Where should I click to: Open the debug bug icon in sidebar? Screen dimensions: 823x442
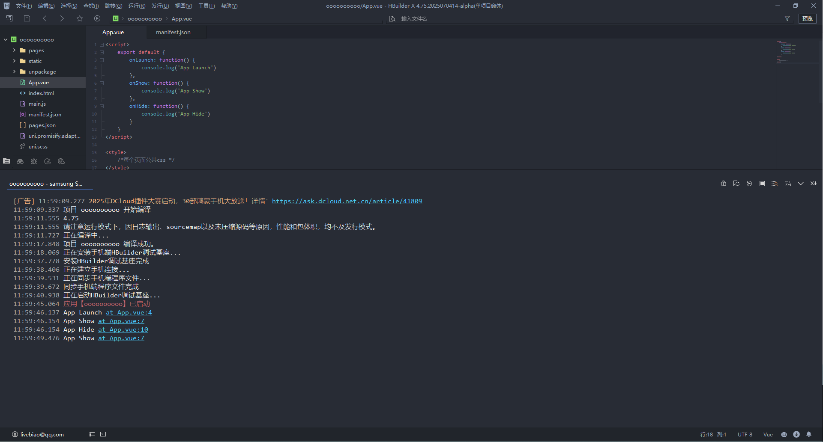(x=34, y=161)
